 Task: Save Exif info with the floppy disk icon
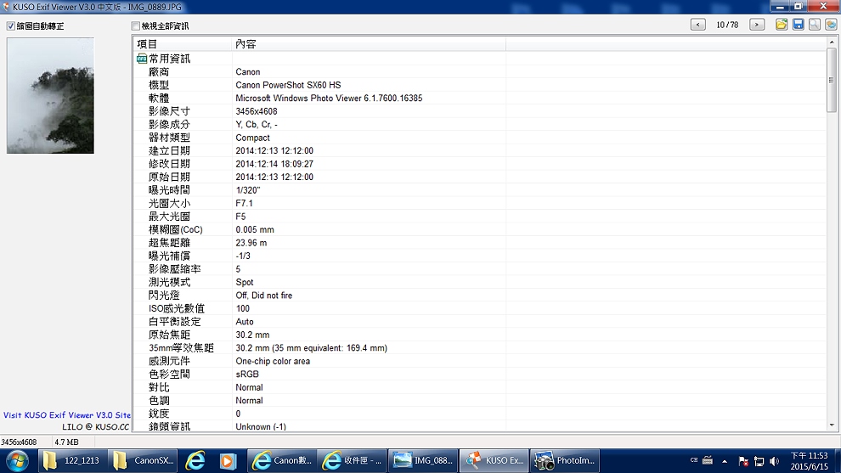point(798,25)
